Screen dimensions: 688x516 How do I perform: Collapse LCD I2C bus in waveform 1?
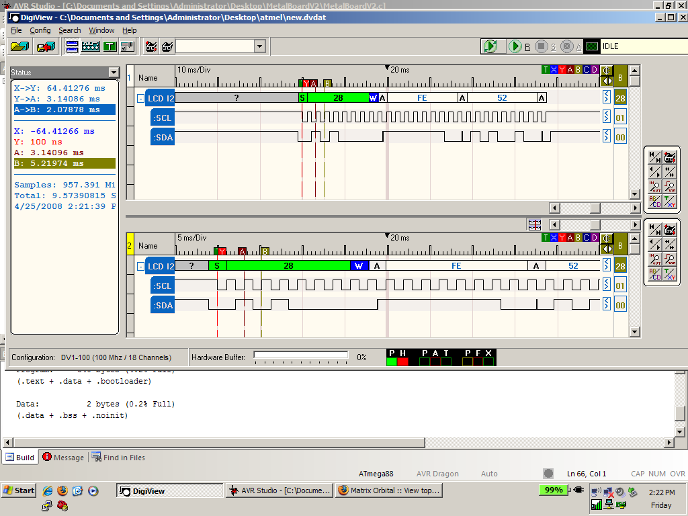(140, 98)
